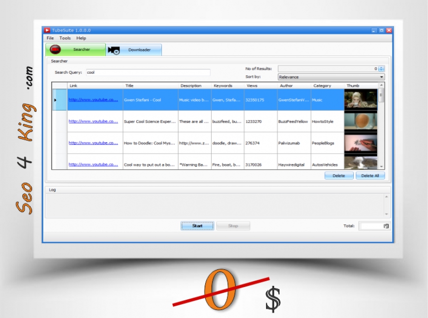Sort table by Category column header
428x318 pixels.
click(x=327, y=86)
